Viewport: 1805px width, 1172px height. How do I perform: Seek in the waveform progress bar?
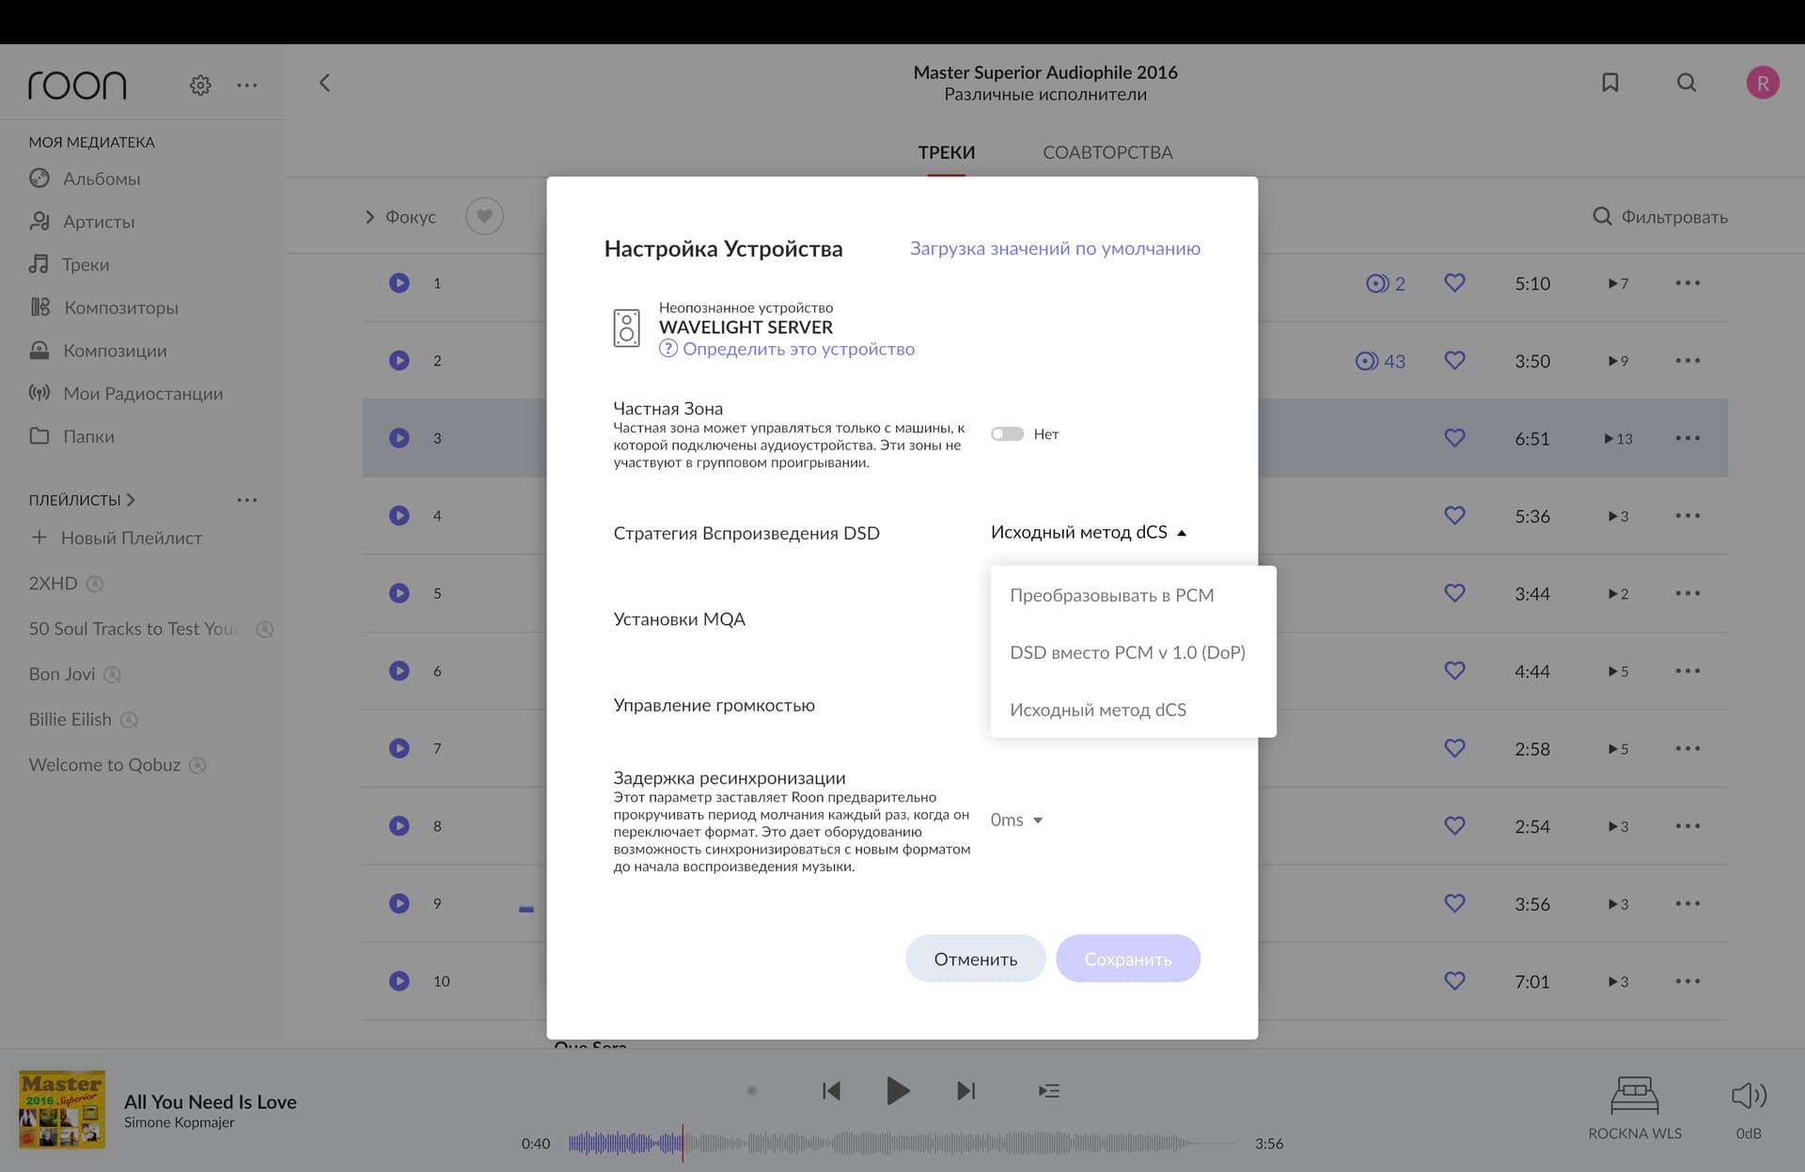pos(902,1144)
